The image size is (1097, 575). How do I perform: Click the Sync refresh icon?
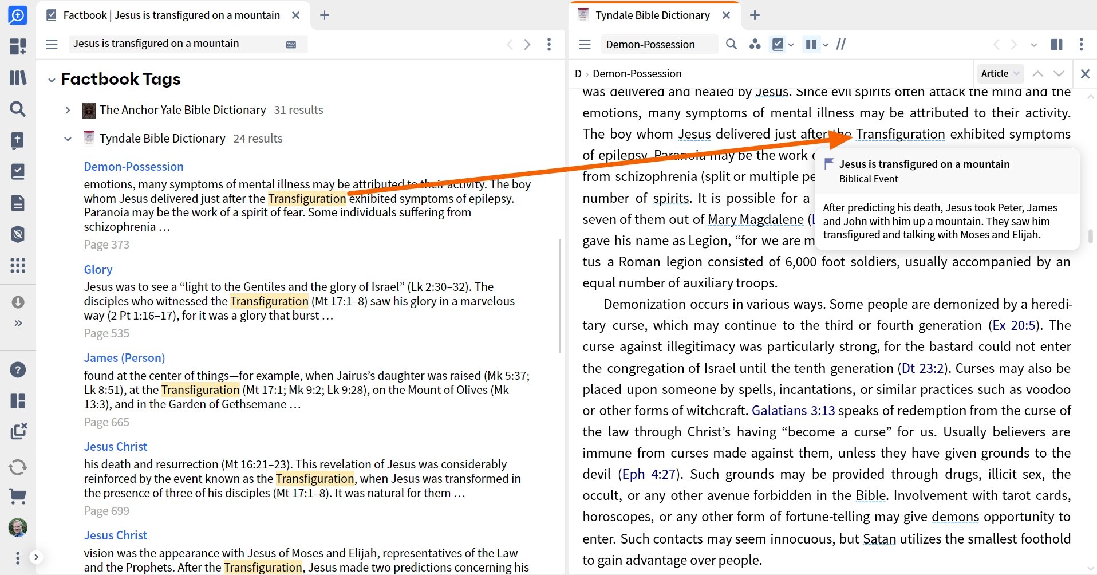click(18, 467)
